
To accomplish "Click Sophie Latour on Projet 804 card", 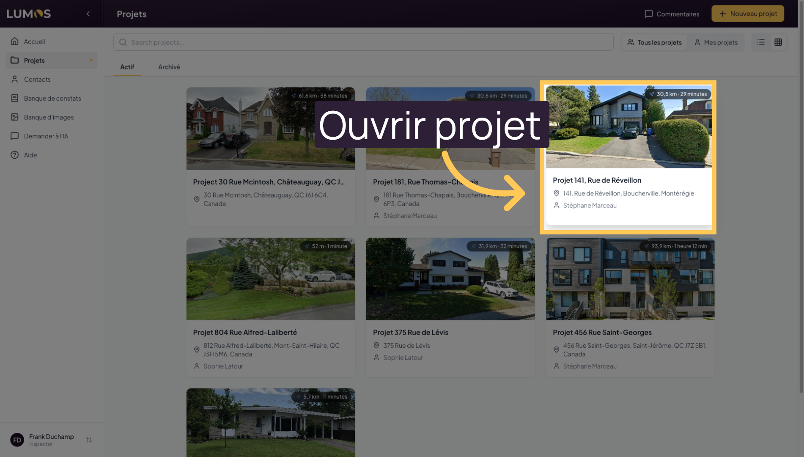I will click(223, 366).
